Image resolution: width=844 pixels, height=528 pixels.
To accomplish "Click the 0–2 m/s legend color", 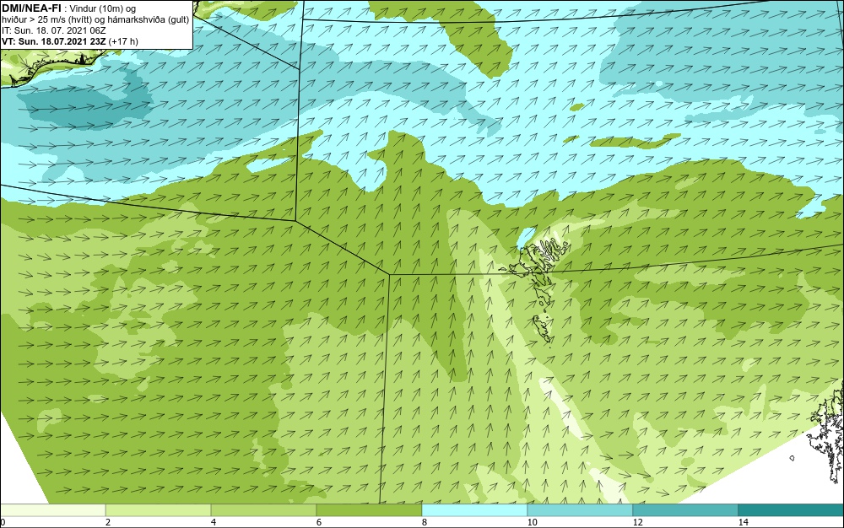I will click(52, 510).
